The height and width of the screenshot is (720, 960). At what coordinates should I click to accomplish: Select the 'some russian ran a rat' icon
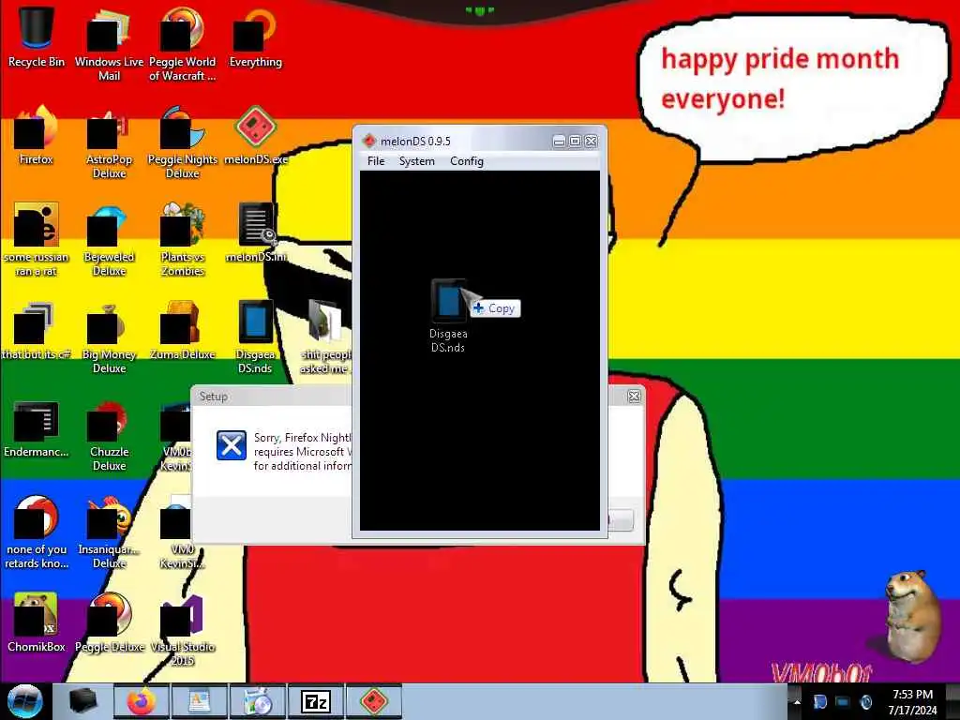tap(37, 239)
